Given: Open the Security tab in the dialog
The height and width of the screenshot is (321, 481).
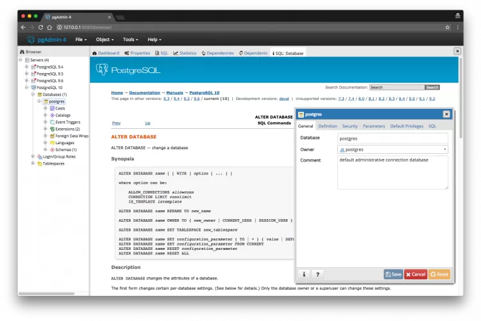Looking at the screenshot, I should [x=350, y=126].
